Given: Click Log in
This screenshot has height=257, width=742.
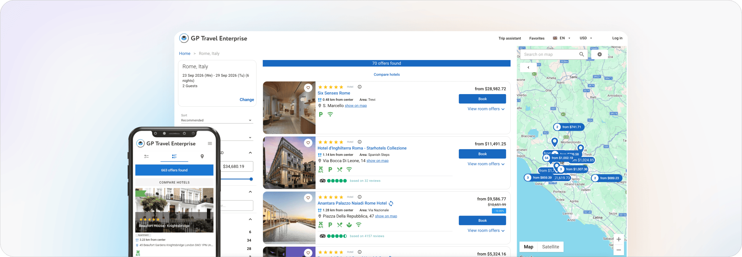Looking at the screenshot, I should (x=617, y=38).
